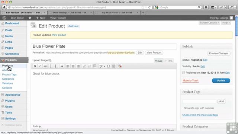Open the Products submenu link
The height and width of the screenshot is (134, 238).
click(7, 66)
